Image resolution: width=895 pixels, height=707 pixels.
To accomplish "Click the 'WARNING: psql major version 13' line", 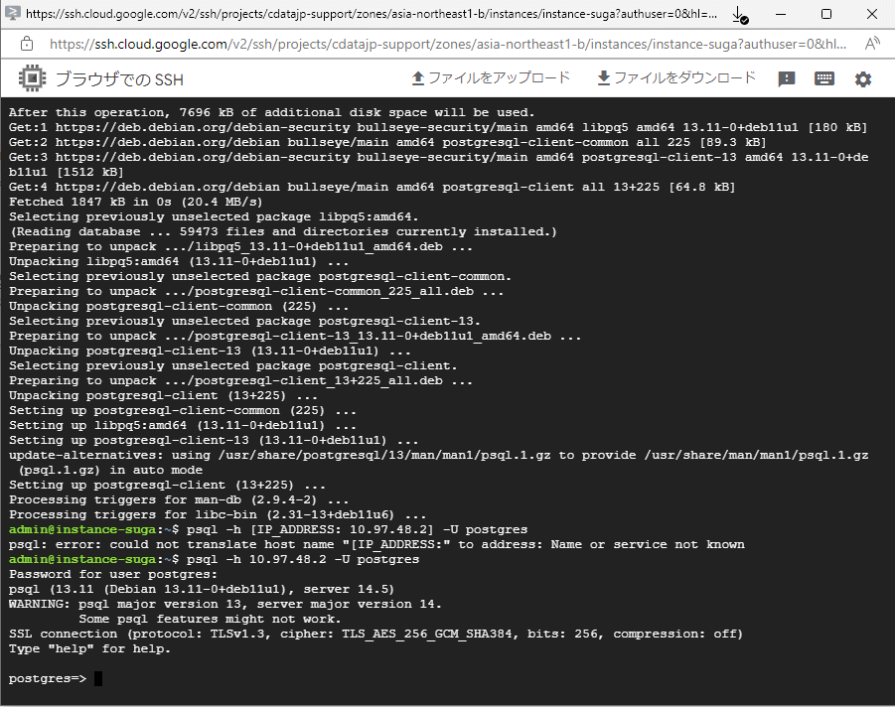I will [x=224, y=604].
